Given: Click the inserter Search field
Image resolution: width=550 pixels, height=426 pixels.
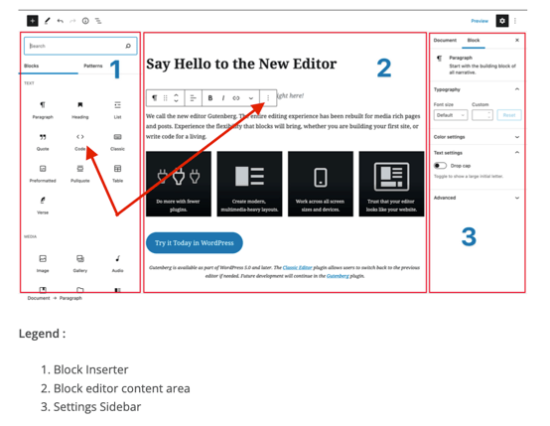Looking at the screenshot, I should (x=80, y=46).
